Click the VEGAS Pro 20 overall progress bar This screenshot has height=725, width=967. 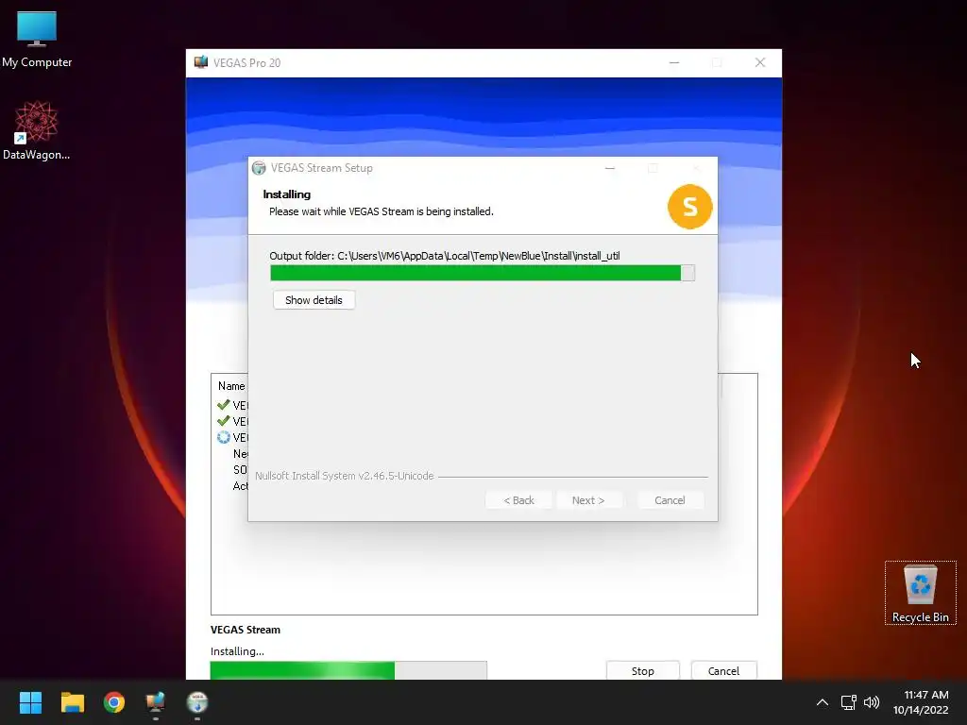[x=348, y=670]
